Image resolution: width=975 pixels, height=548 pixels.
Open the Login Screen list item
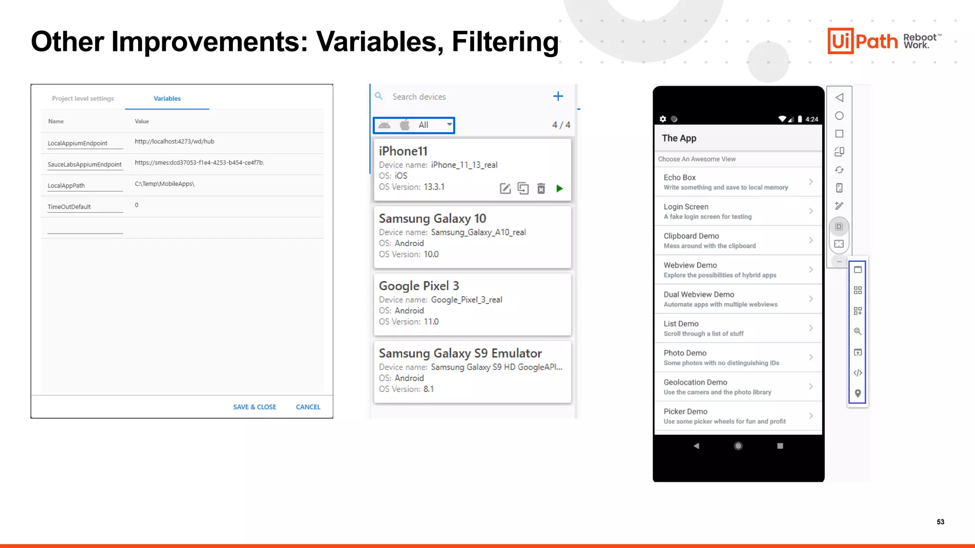click(x=738, y=211)
